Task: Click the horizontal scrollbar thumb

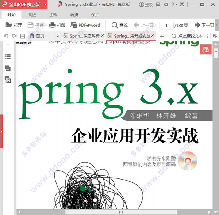Action: point(121,212)
